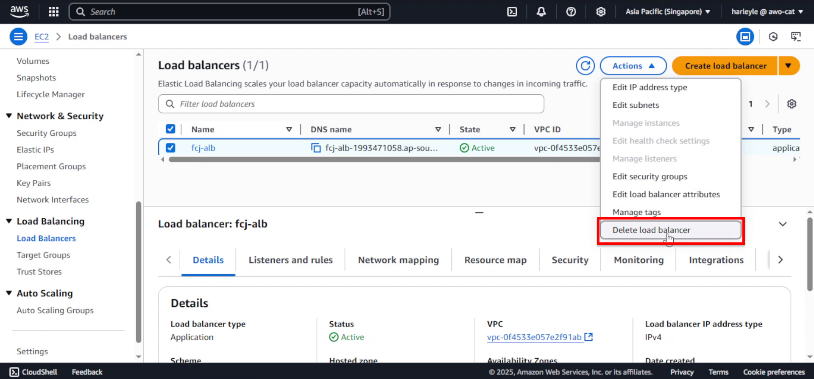Collapse the Network & Security section
The width and height of the screenshot is (814, 379).
9,116
